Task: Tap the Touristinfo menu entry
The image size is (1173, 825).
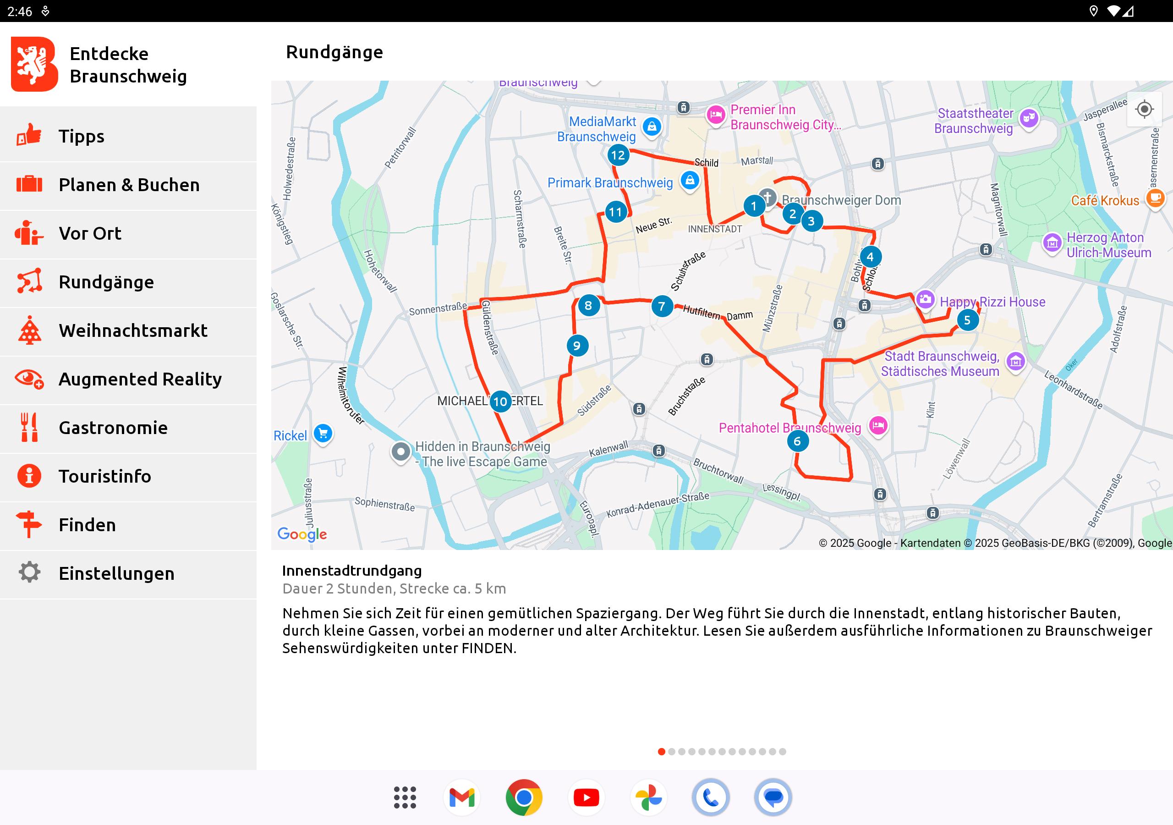Action: [128, 476]
